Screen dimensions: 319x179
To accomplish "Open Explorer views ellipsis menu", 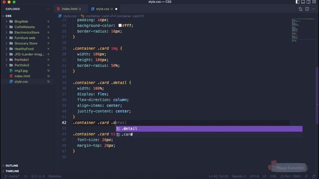I will tap(48, 9).
